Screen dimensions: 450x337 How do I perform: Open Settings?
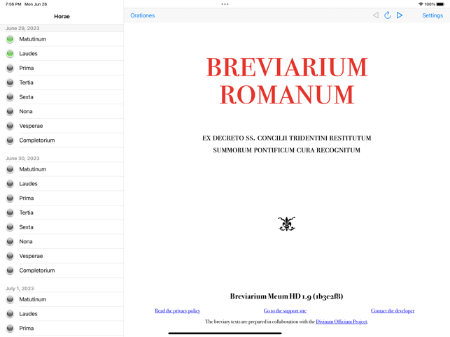[433, 15]
